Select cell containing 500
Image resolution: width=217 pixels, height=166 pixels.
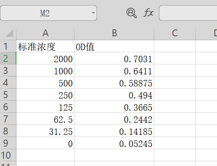pyautogui.click(x=45, y=83)
